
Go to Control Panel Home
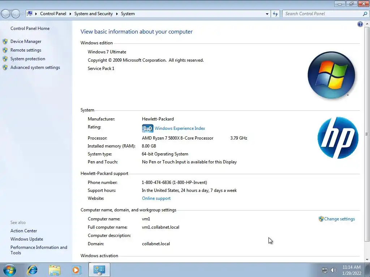point(30,28)
